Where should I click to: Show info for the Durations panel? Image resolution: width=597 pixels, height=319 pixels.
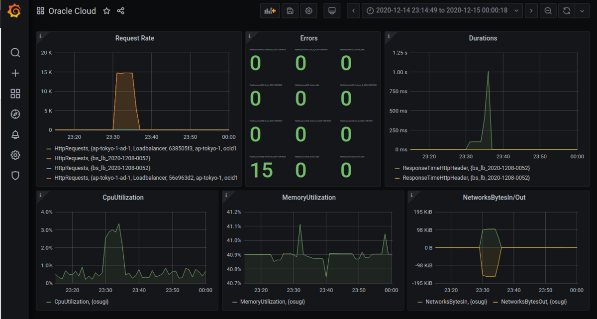click(389, 36)
